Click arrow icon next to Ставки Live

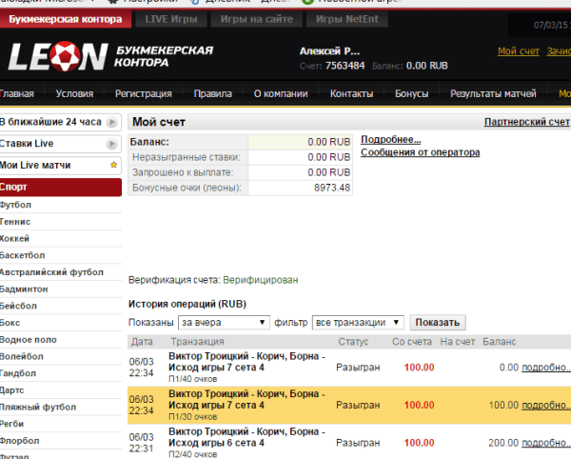112,144
